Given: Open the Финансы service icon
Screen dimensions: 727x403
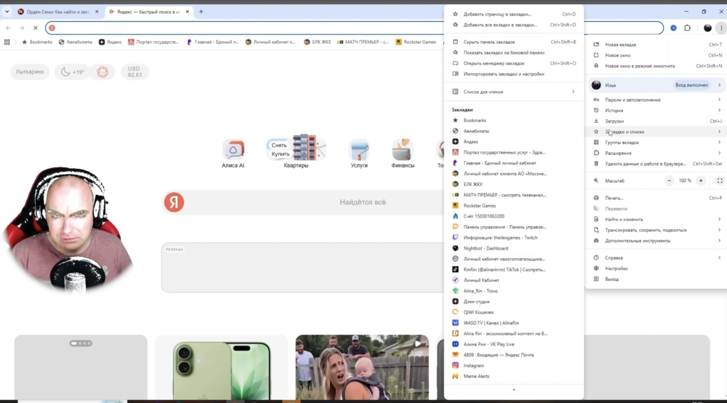Looking at the screenshot, I should coord(403,153).
